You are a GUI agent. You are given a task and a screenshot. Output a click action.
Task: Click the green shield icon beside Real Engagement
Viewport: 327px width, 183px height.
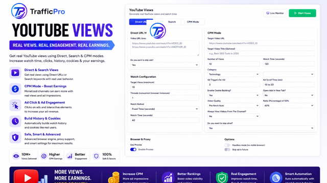coord(222,177)
